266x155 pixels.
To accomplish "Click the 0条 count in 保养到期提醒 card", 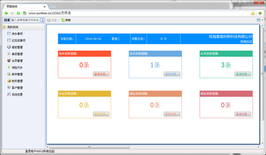I will [84, 65].
